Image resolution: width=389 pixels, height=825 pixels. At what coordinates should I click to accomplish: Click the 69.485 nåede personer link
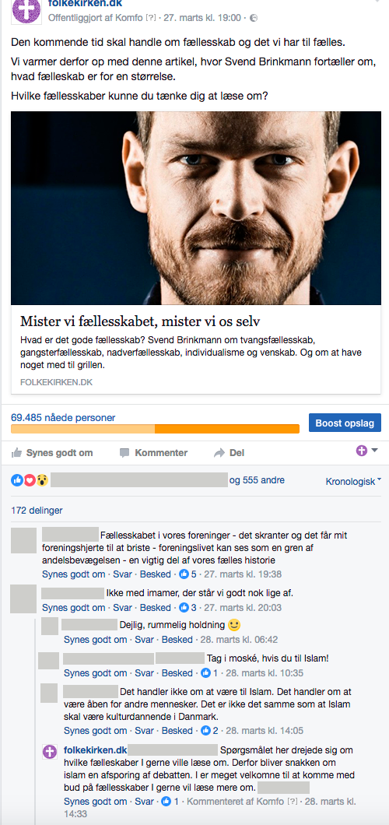(x=63, y=418)
